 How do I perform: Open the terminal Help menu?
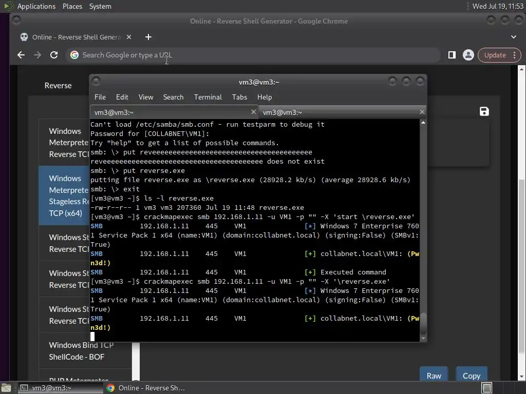(265, 97)
